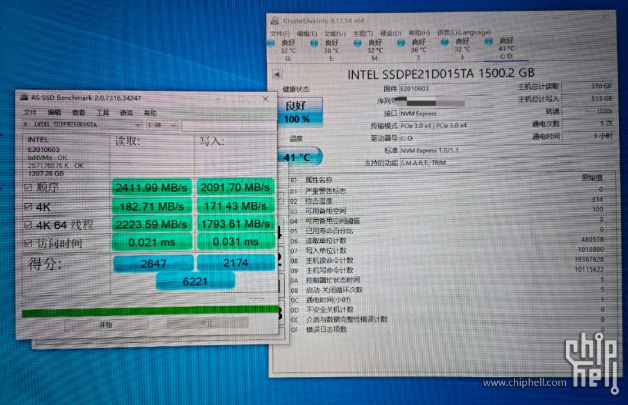628x405 pixels.
Task: Select drive I: status icon at 32 °C
Action: pos(445,42)
